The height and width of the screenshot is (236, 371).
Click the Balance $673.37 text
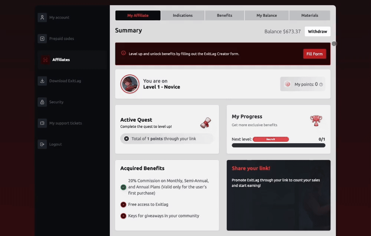[x=282, y=32]
